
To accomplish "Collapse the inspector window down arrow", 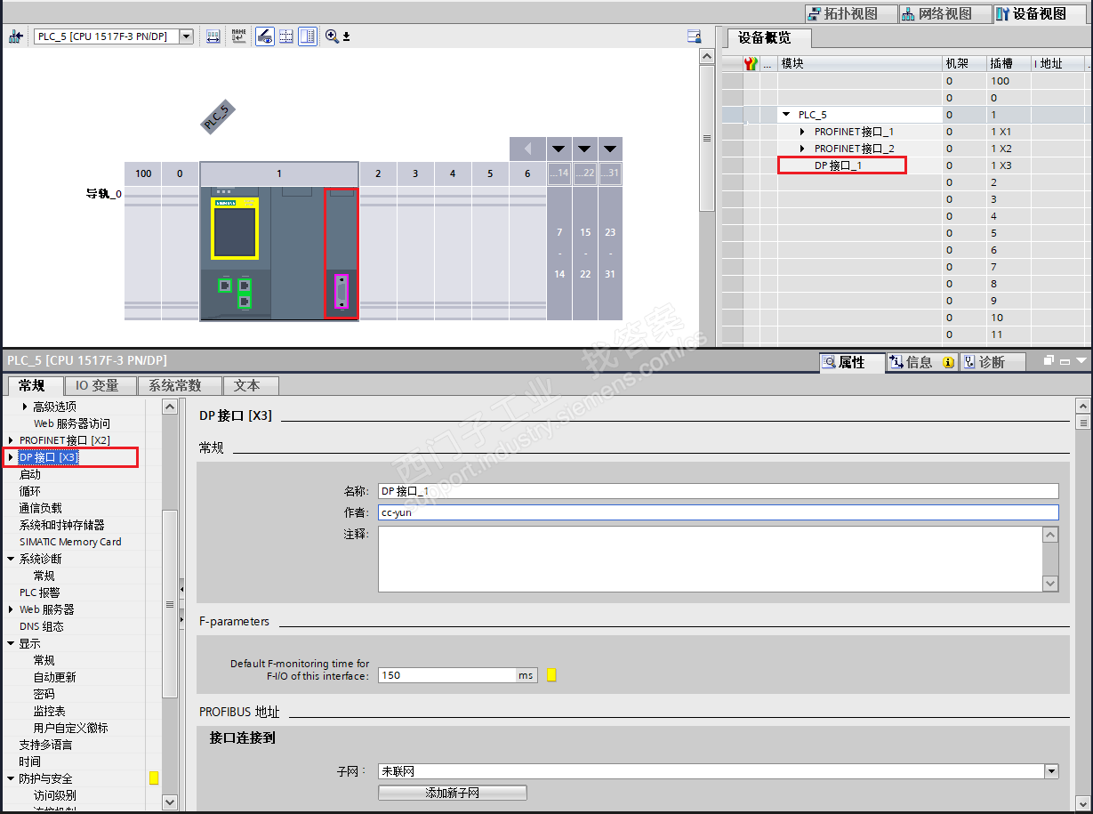I will tap(1081, 360).
